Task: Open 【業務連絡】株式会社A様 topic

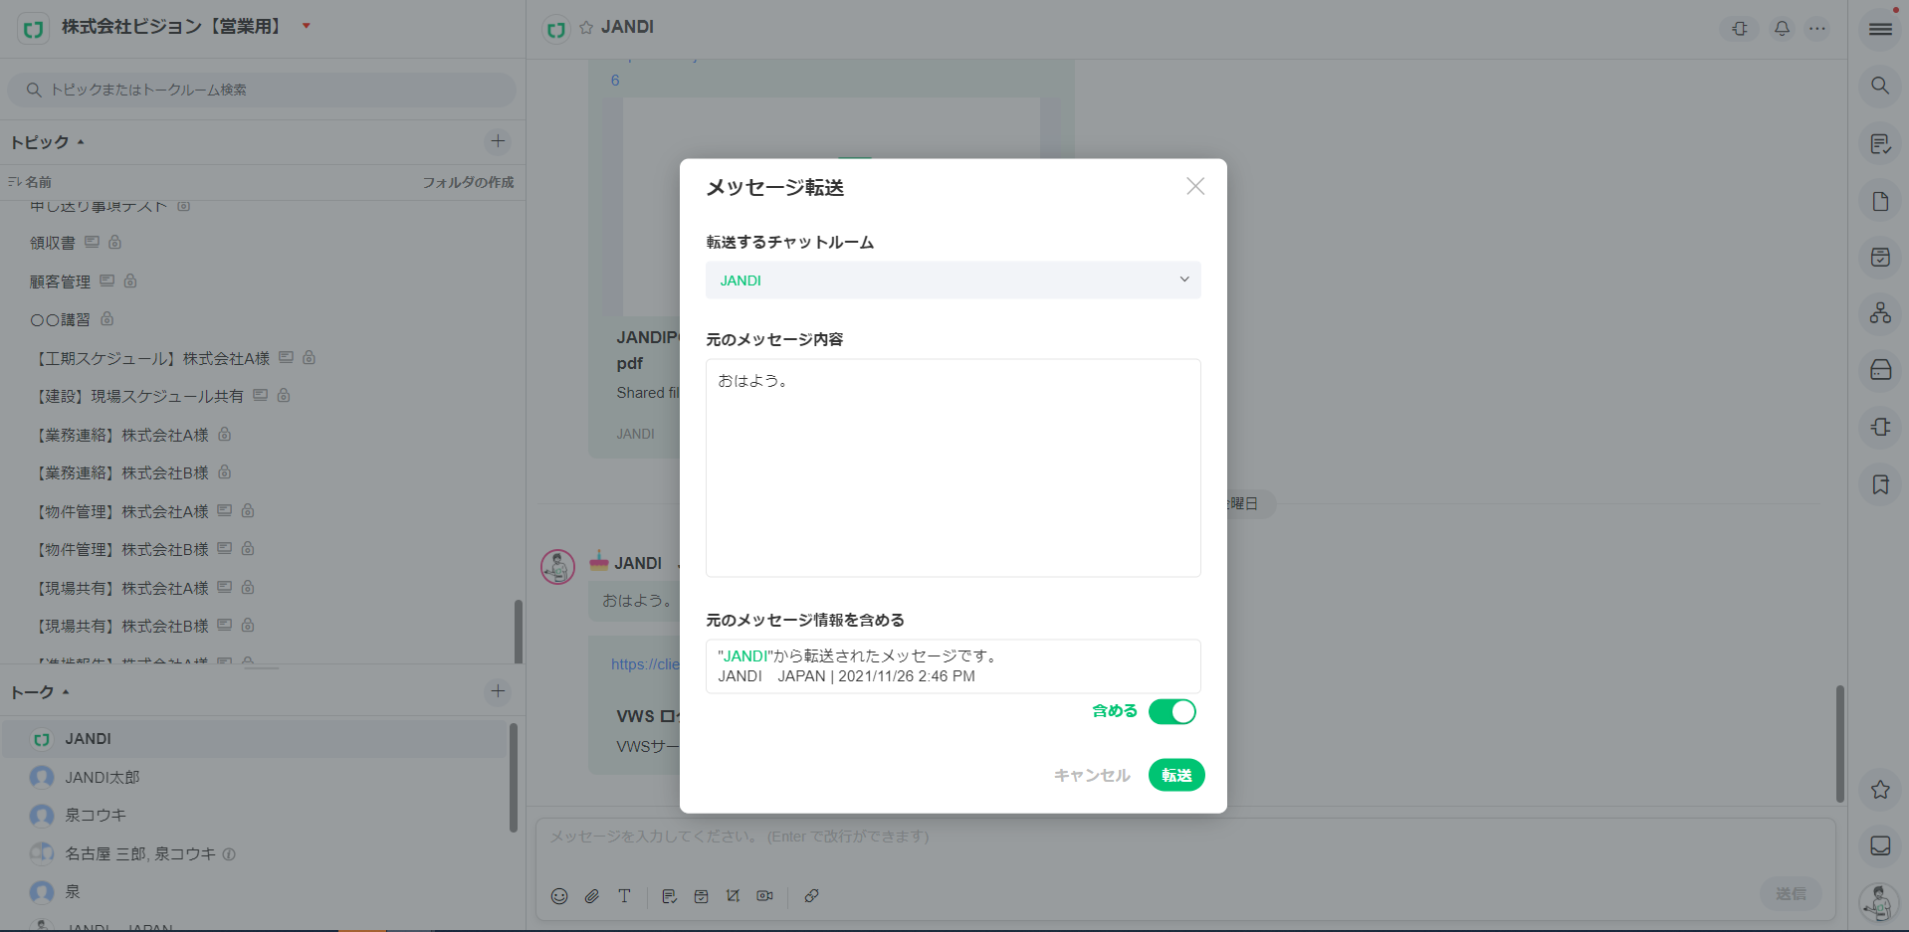Action: [x=122, y=435]
